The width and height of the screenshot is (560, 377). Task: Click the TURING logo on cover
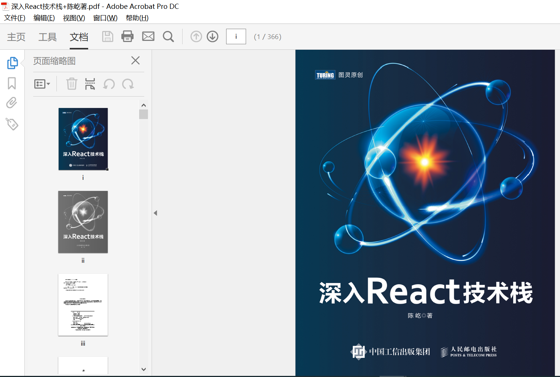coord(325,75)
